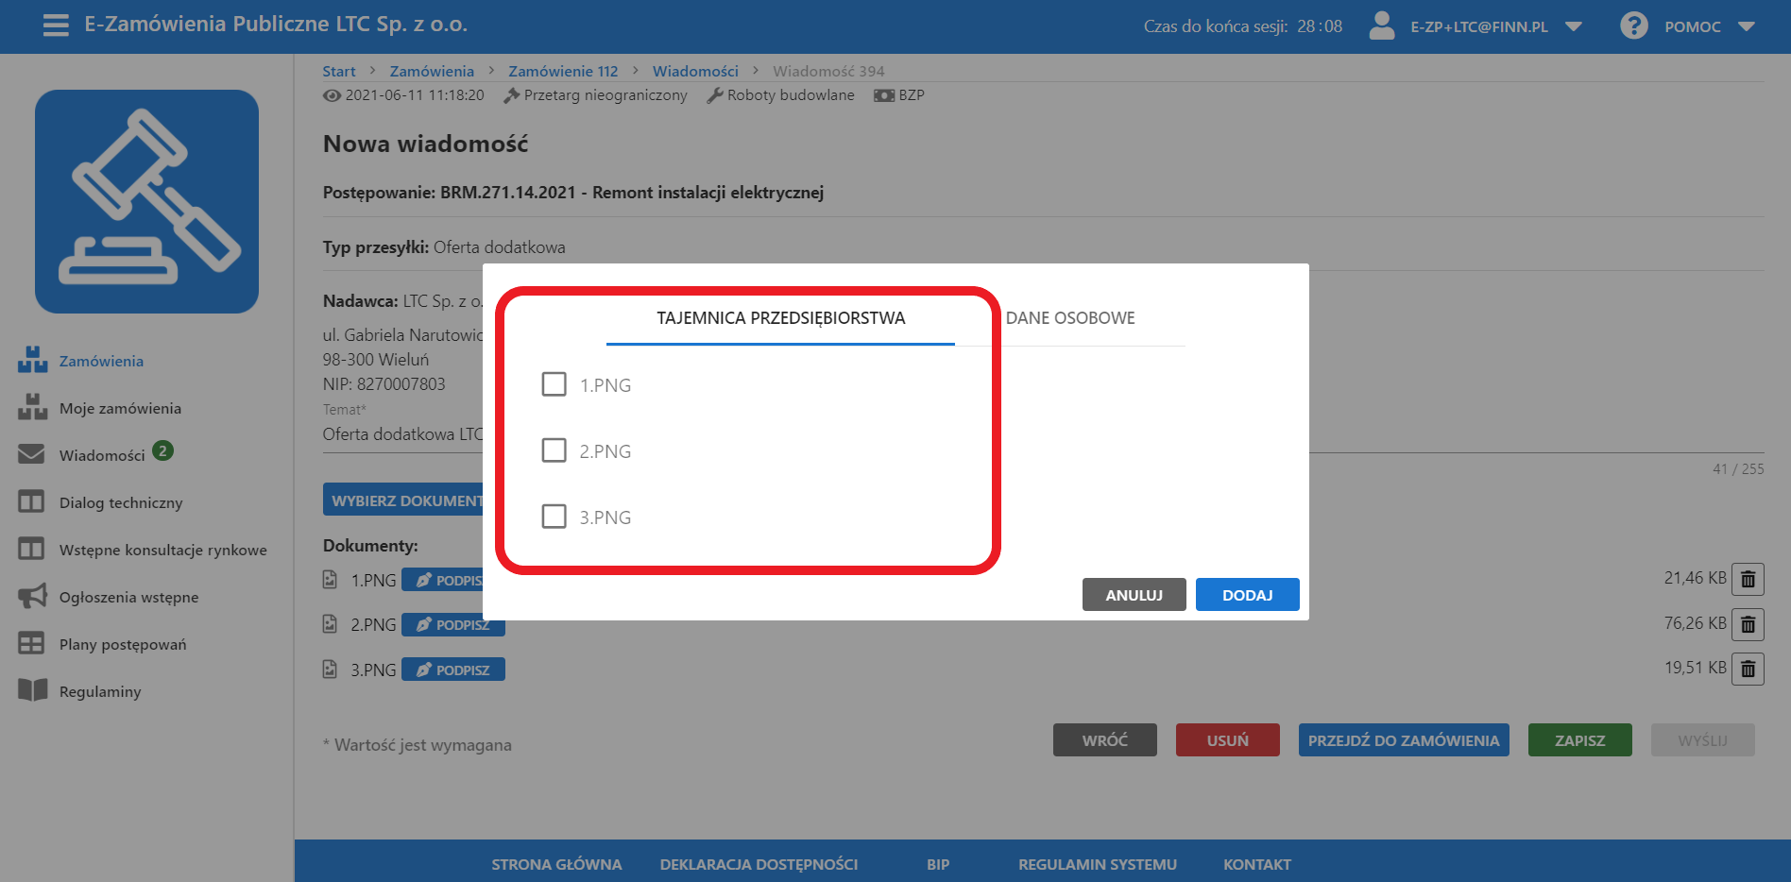Click Podpisz for 3.PNG
This screenshot has height=882, width=1791.
coord(453,670)
